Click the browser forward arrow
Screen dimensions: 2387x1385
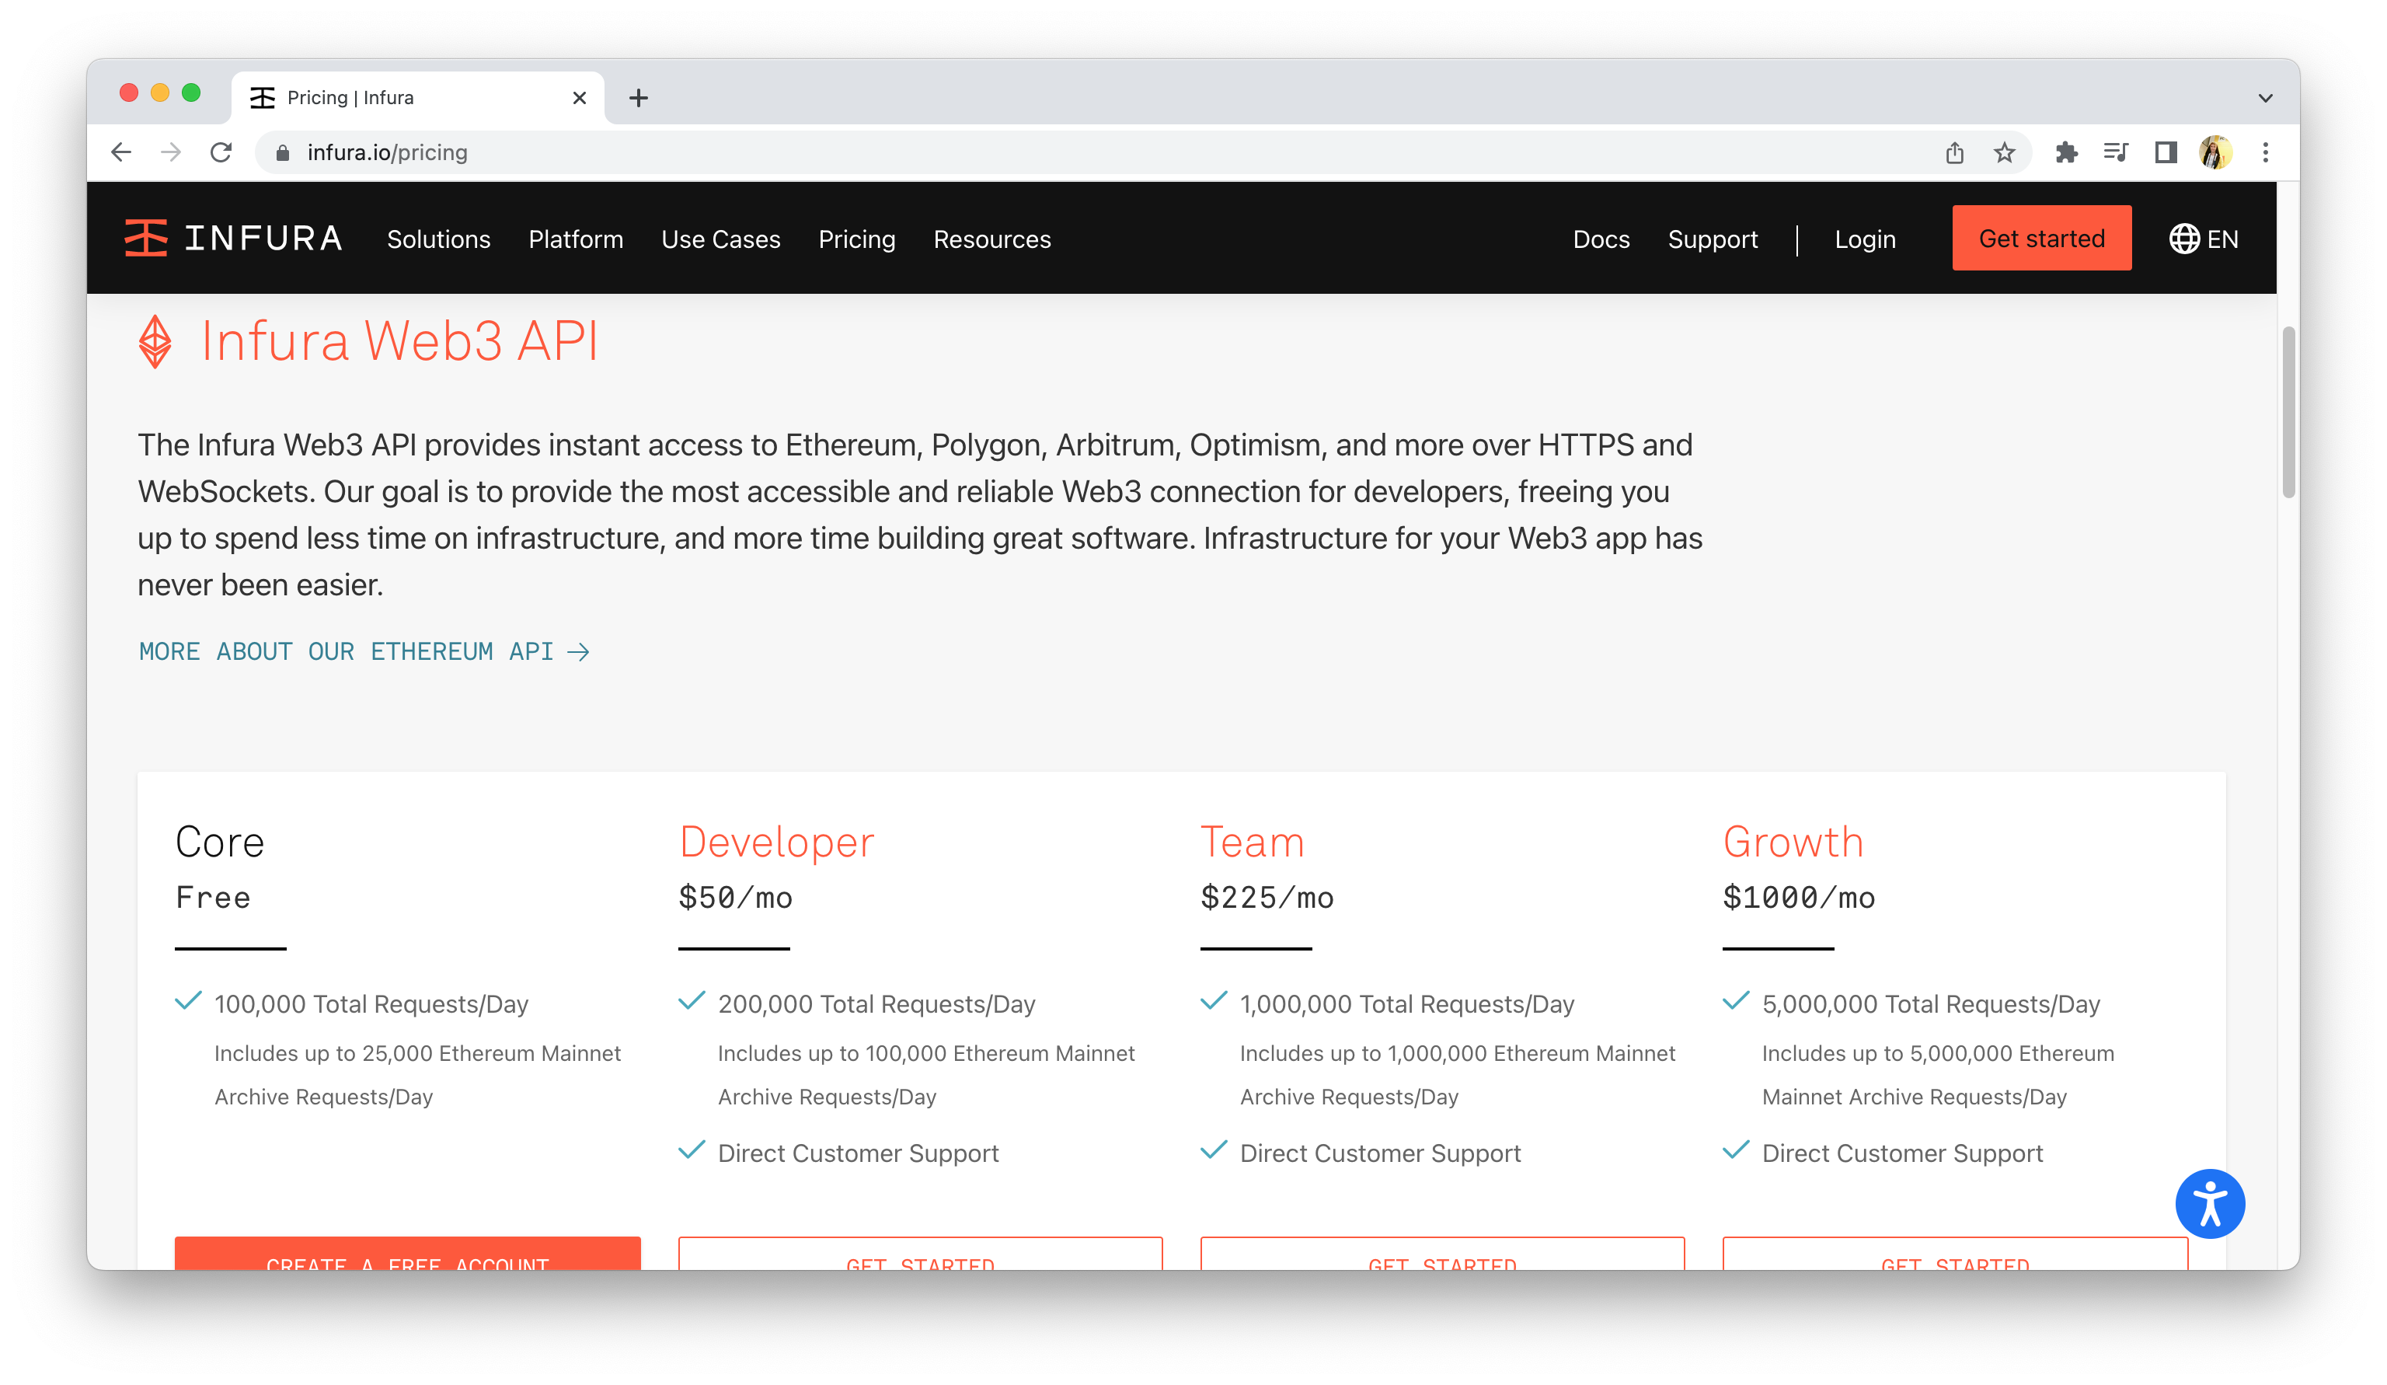170,152
